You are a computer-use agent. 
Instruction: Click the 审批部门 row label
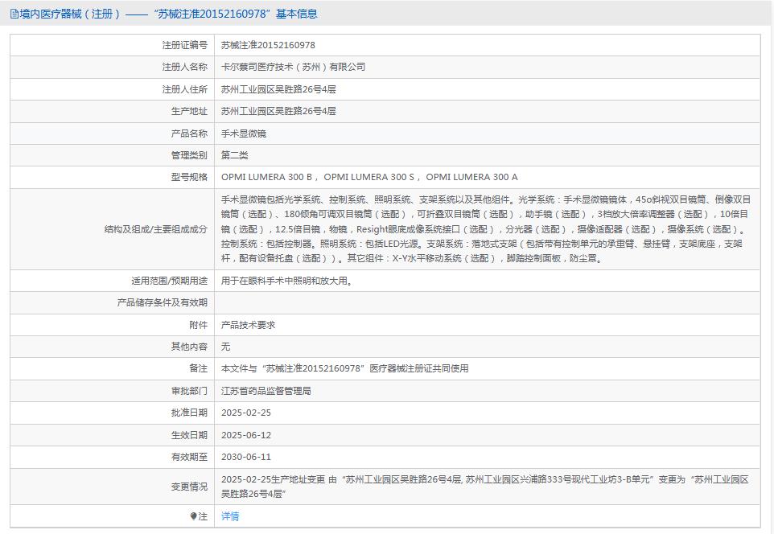189,391
